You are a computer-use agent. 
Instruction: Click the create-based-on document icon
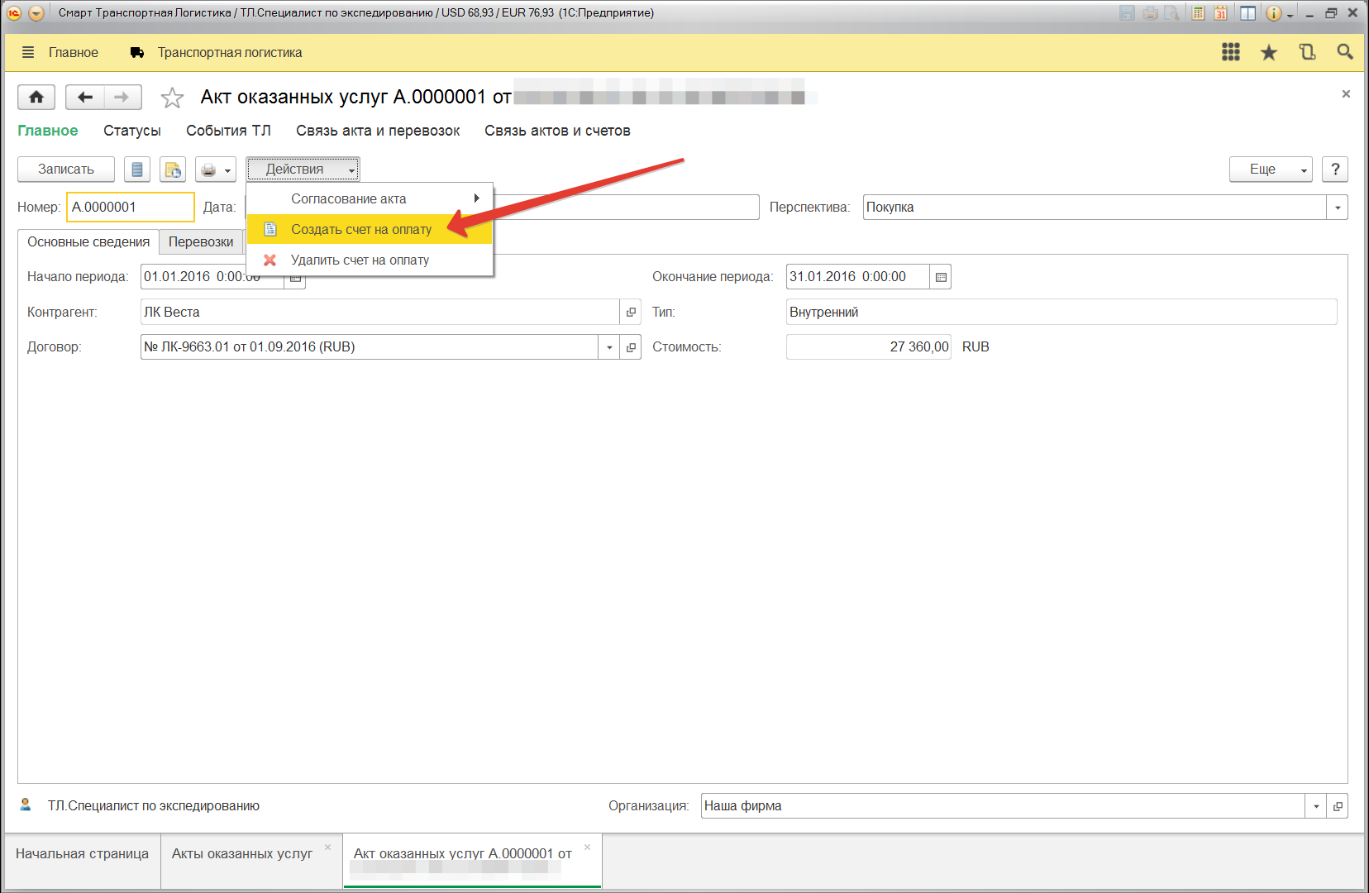coord(173,170)
